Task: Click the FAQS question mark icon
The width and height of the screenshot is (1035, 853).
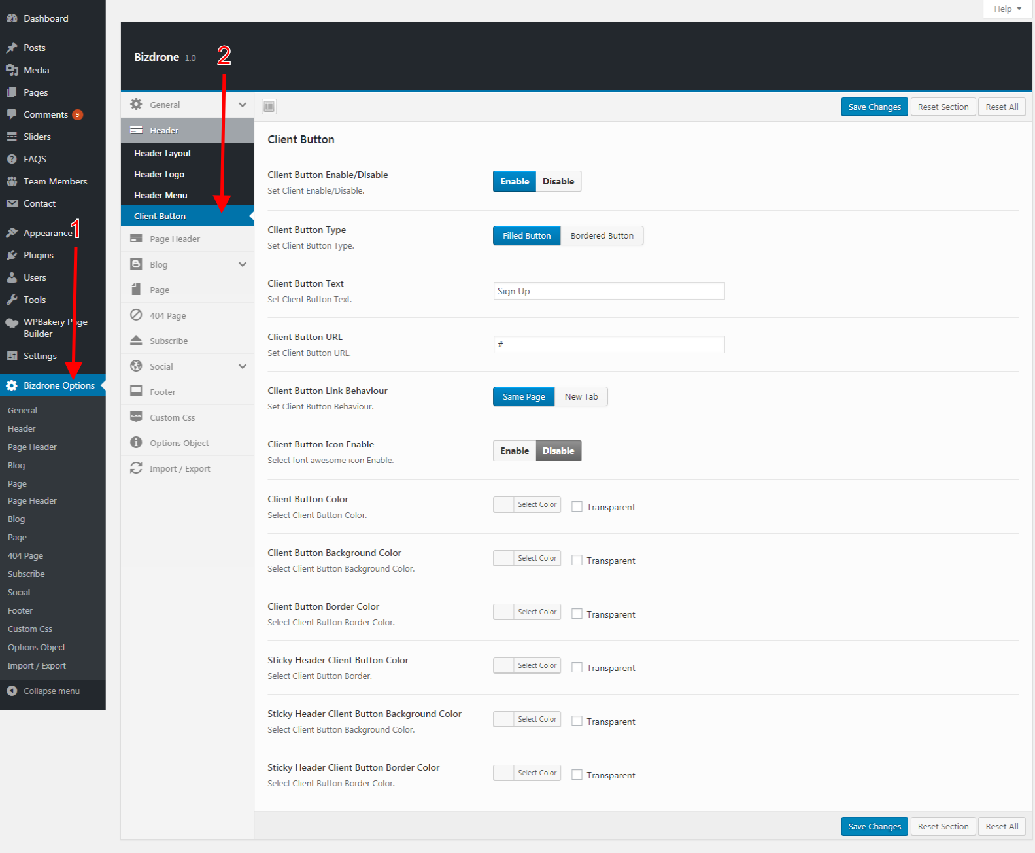Action: (x=12, y=159)
